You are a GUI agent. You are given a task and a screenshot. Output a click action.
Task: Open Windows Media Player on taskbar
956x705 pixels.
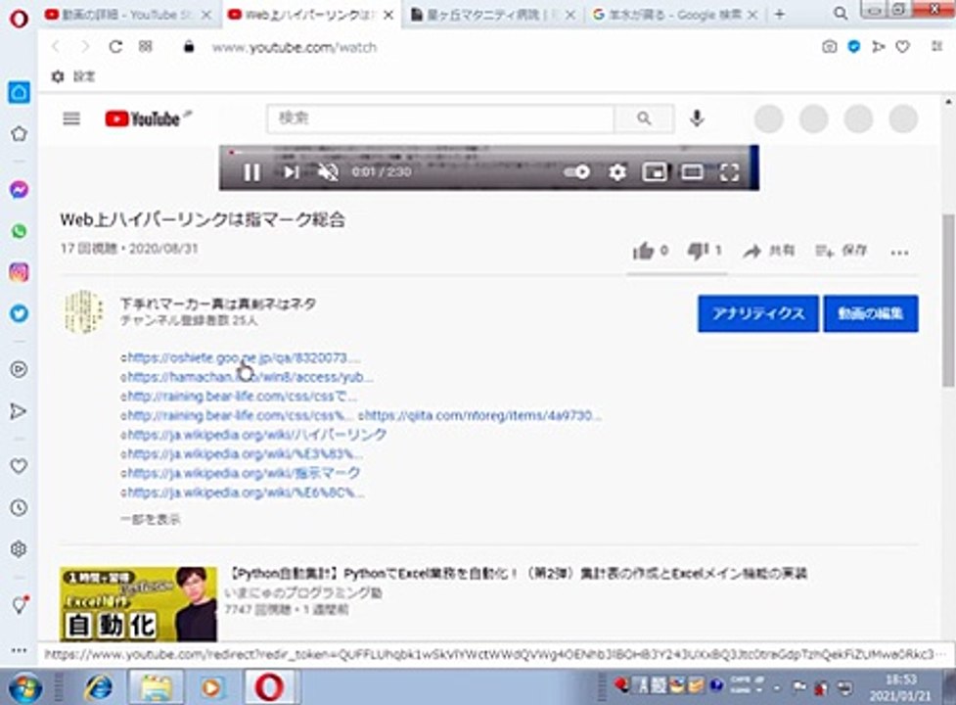[x=211, y=687]
